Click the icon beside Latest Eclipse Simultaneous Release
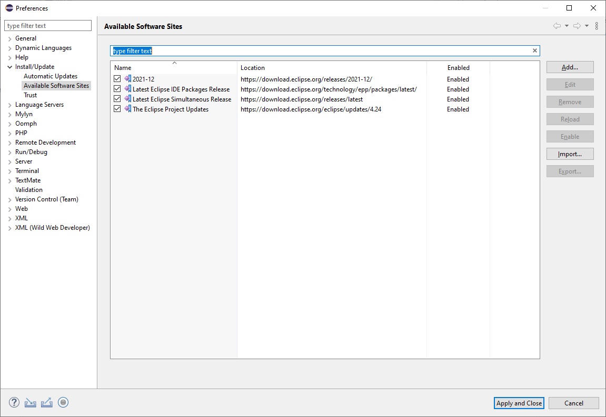This screenshot has height=417, width=606. click(x=127, y=99)
